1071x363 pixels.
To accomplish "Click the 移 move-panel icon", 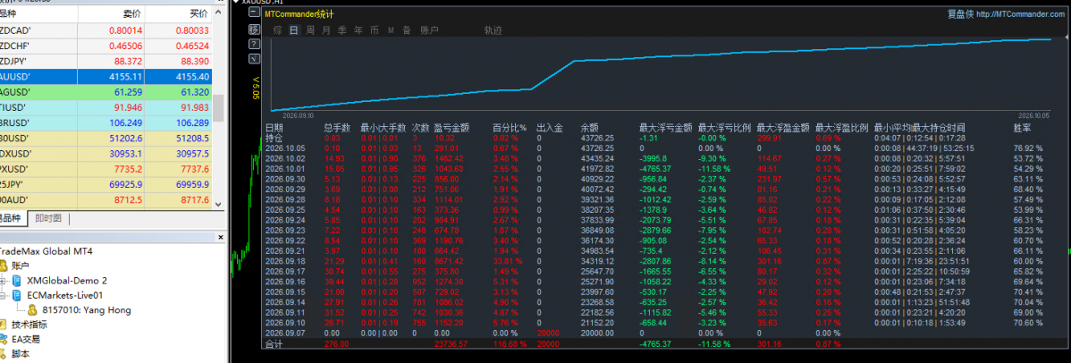I will [254, 29].
